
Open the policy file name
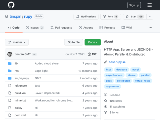tap(18, 108)
